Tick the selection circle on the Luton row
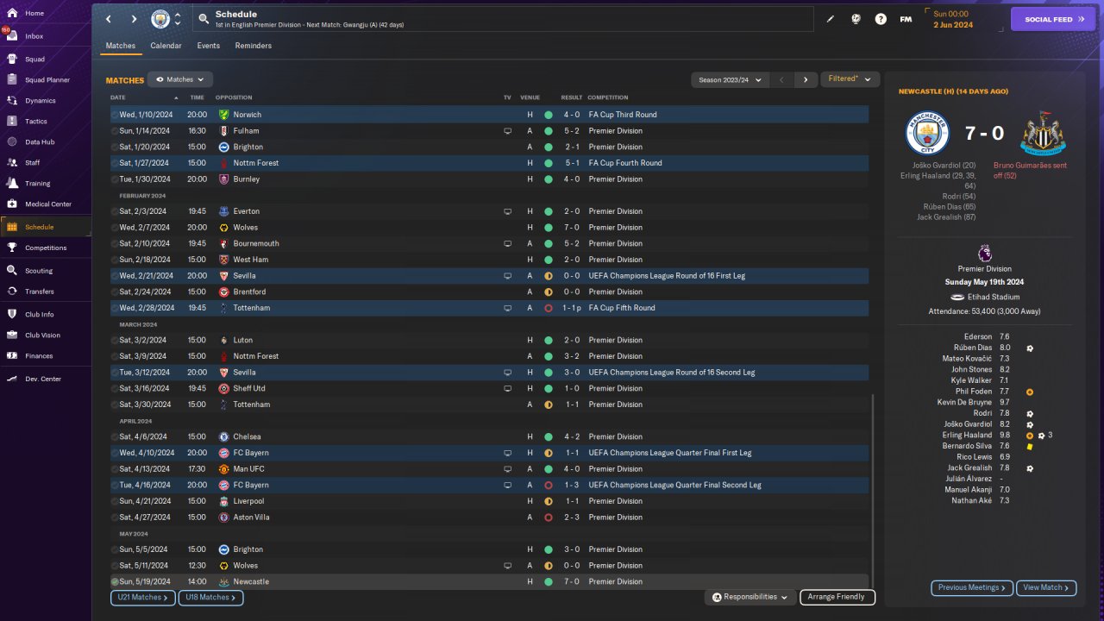The image size is (1104, 621). tap(115, 341)
